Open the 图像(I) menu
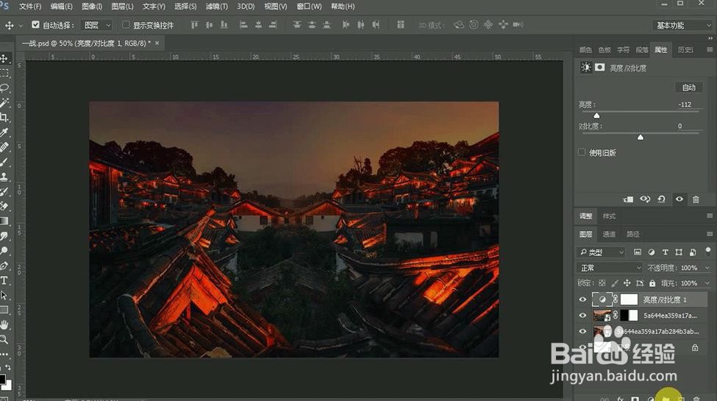The width and height of the screenshot is (717, 401). point(92,7)
